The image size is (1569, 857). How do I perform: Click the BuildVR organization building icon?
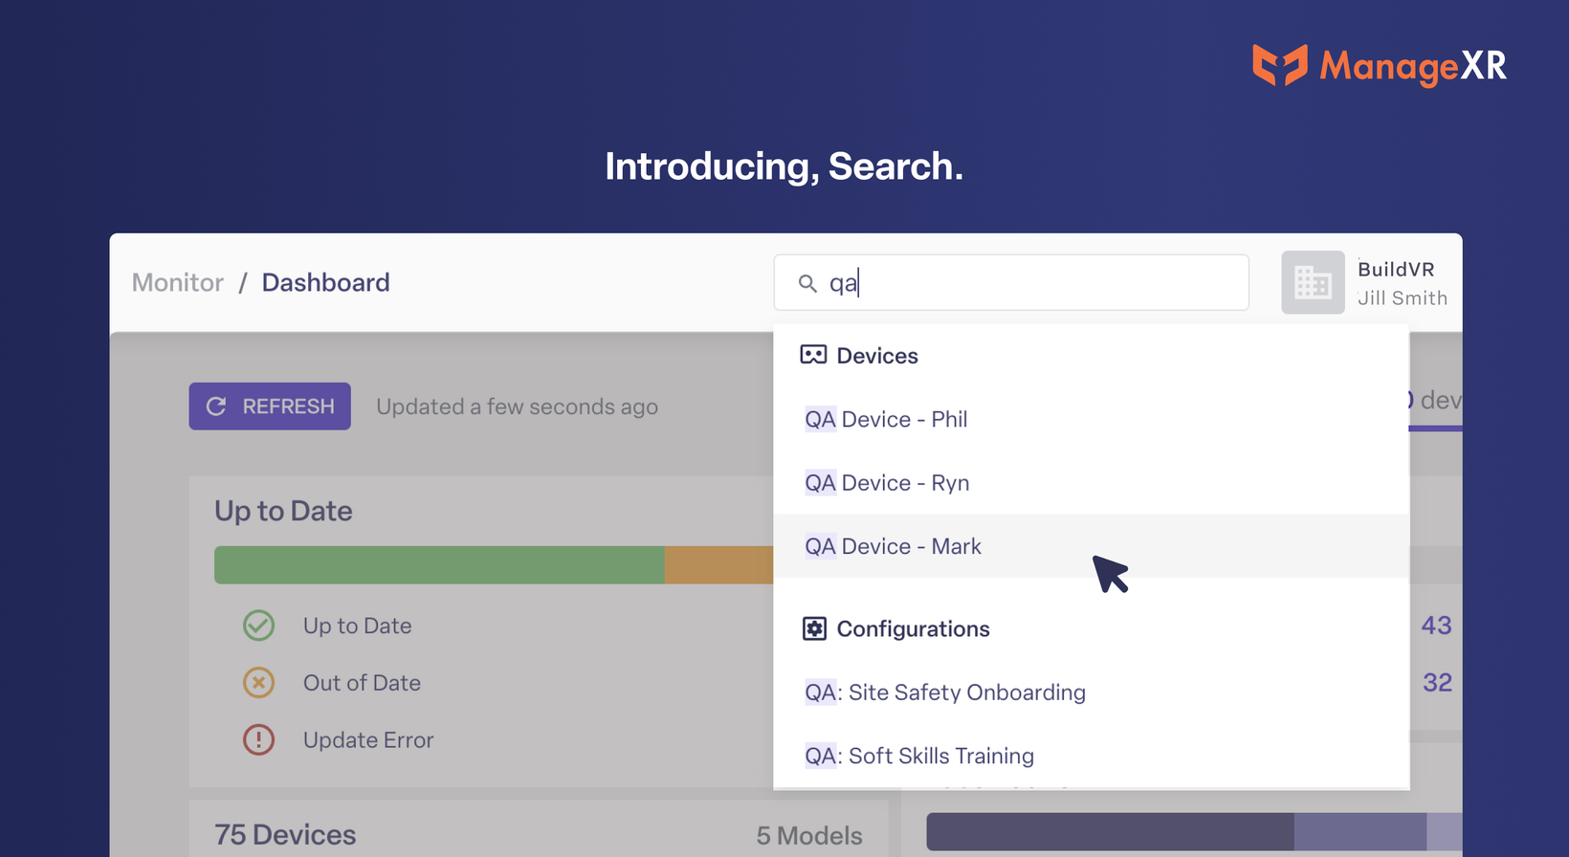click(x=1313, y=282)
